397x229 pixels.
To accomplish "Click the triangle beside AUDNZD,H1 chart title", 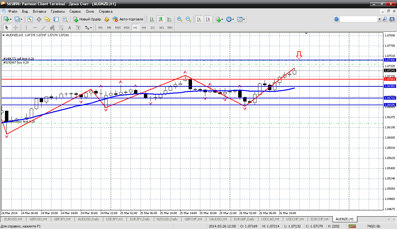I will 4,35.
